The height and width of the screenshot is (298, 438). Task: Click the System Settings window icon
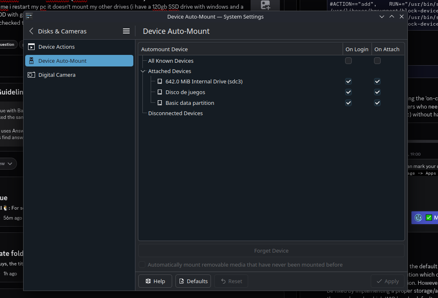point(29,17)
